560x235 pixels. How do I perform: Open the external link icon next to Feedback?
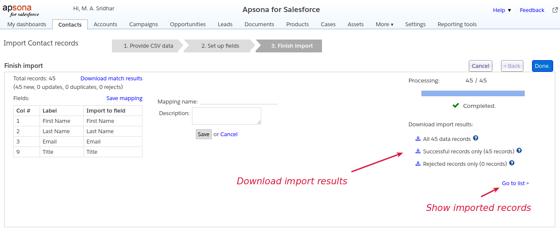(555, 10)
